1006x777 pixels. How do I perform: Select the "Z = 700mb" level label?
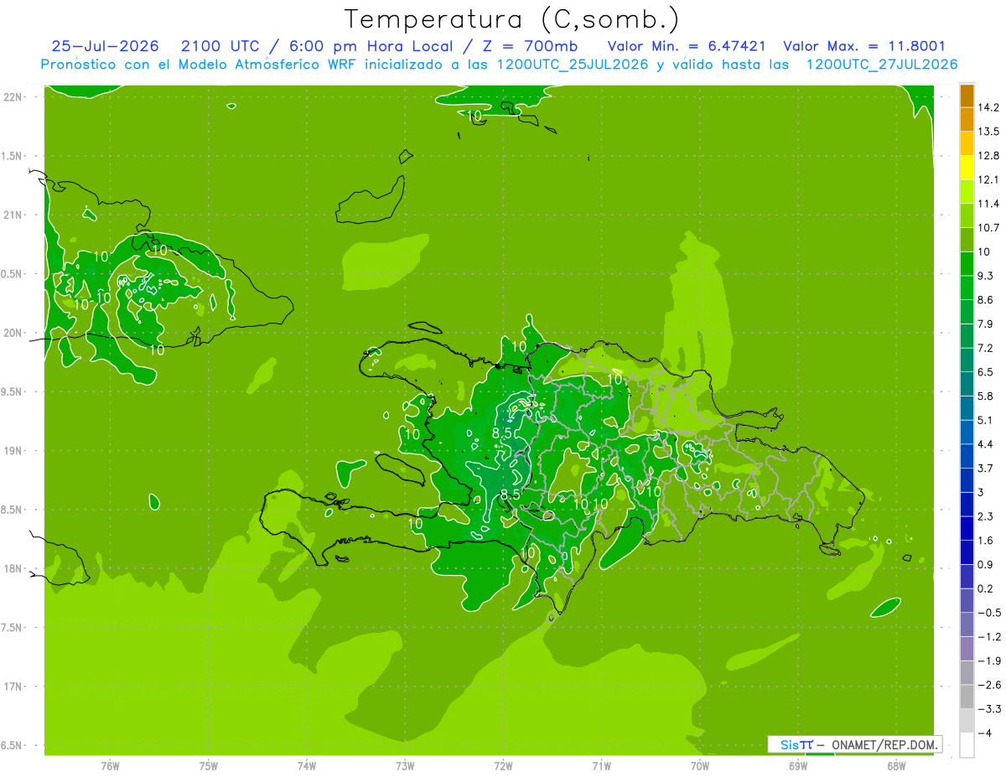531,46
